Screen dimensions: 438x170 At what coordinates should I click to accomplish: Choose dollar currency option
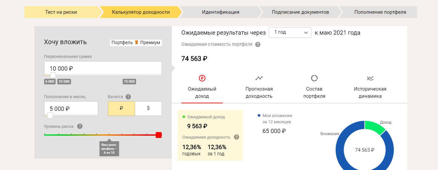149,109
